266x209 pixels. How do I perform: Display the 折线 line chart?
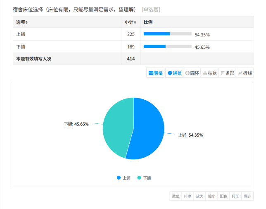245,73
